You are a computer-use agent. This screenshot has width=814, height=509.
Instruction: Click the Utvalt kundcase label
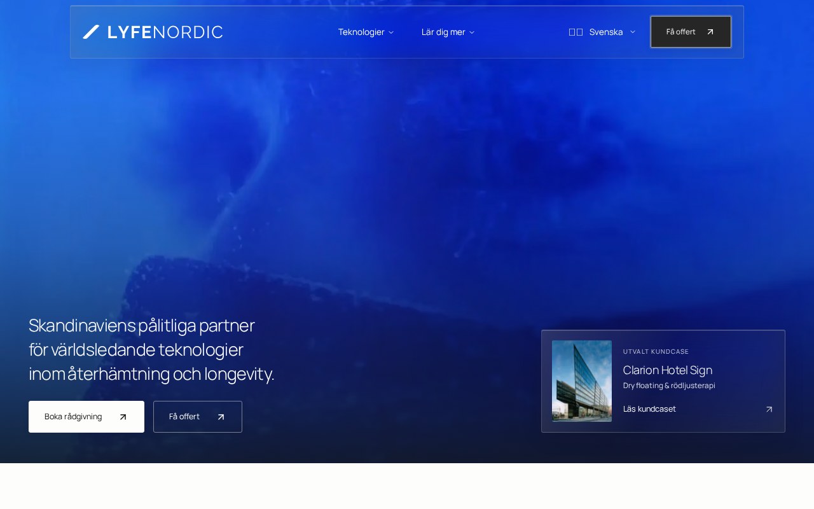(x=656, y=352)
